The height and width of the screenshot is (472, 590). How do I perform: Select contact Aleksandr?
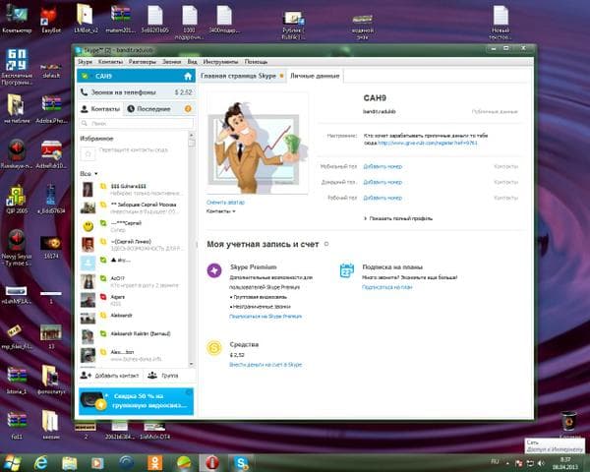click(x=134, y=319)
